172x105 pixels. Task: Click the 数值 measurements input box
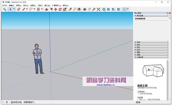point(155,102)
